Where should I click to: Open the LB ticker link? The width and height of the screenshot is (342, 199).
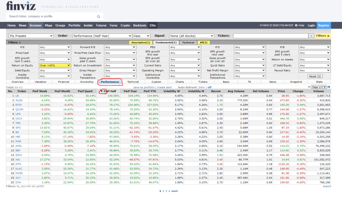coord(17,96)
